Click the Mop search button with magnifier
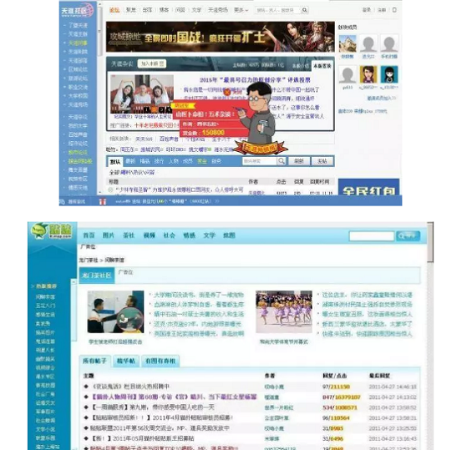 tap(408, 236)
